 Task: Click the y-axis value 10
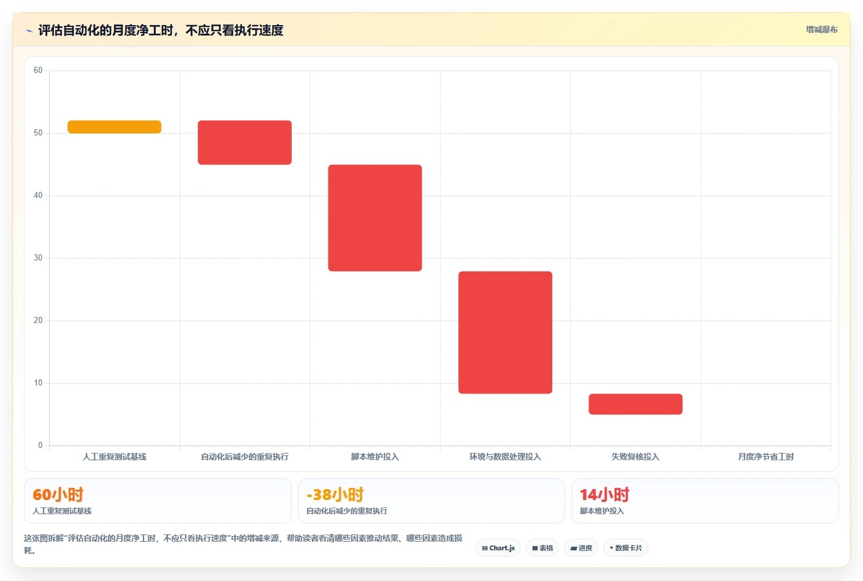coord(38,383)
